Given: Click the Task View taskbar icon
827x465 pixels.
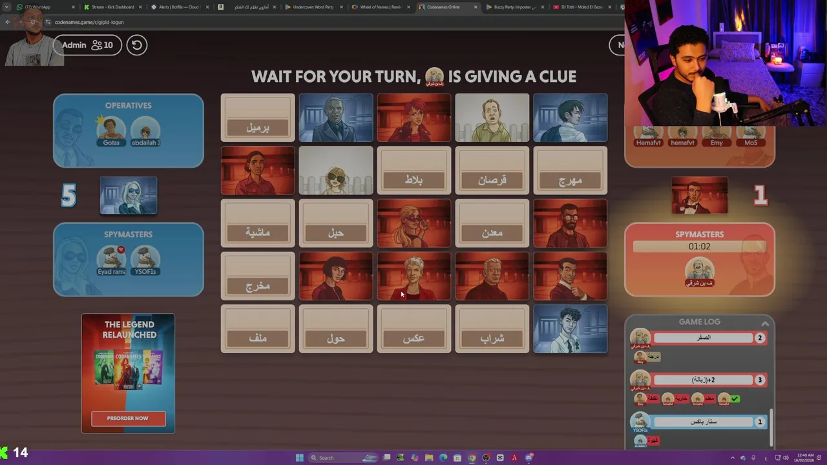Looking at the screenshot, I should click(386, 458).
